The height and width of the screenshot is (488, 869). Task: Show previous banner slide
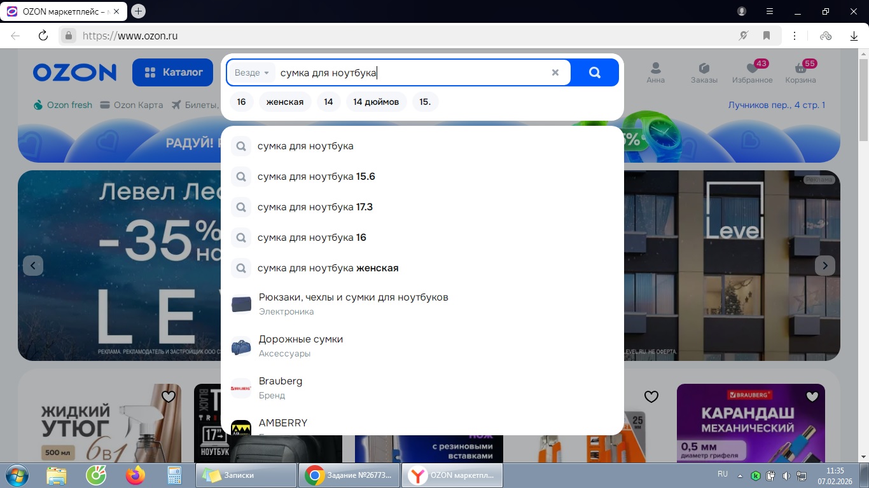pos(33,266)
